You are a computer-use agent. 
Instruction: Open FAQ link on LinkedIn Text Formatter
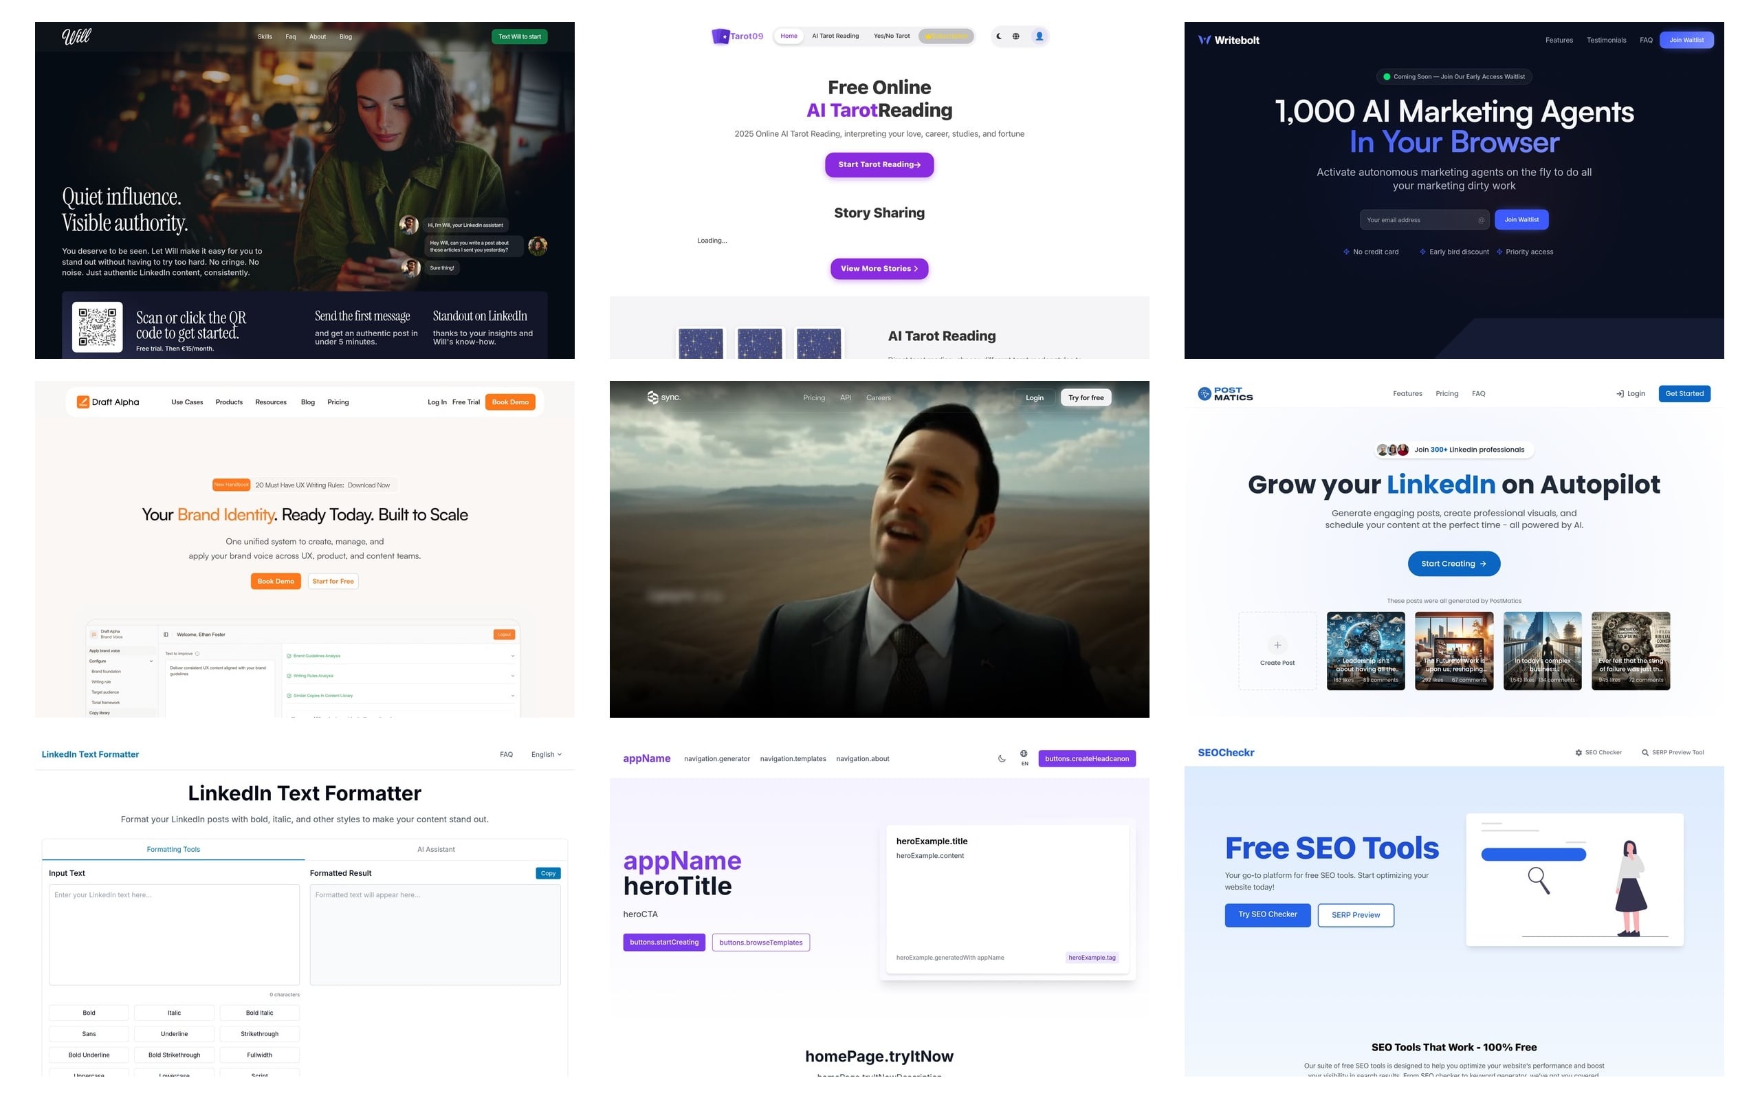tap(506, 754)
